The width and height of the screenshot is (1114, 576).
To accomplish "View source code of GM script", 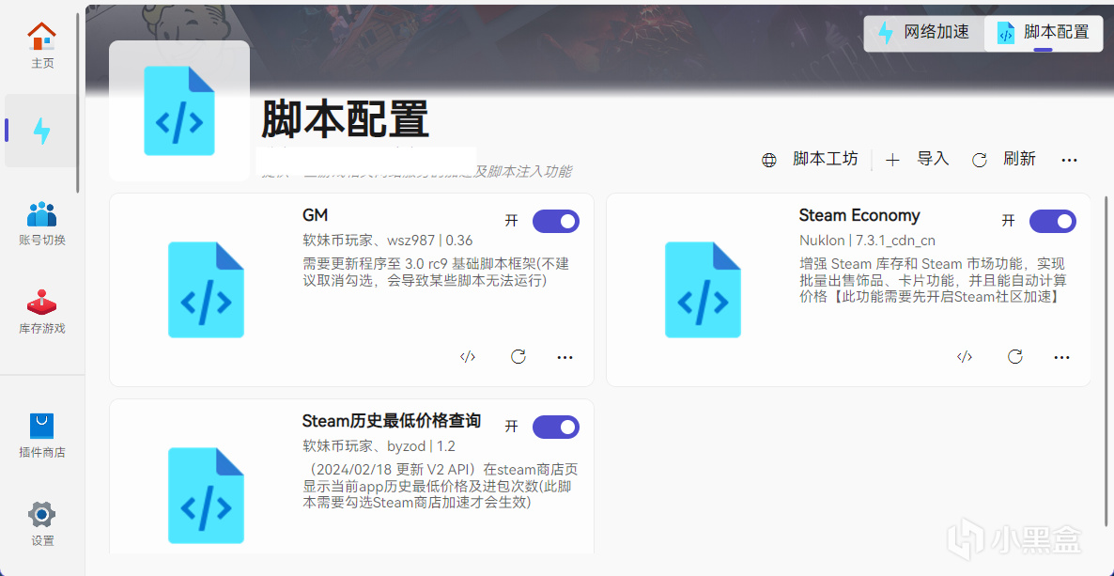I will (468, 357).
